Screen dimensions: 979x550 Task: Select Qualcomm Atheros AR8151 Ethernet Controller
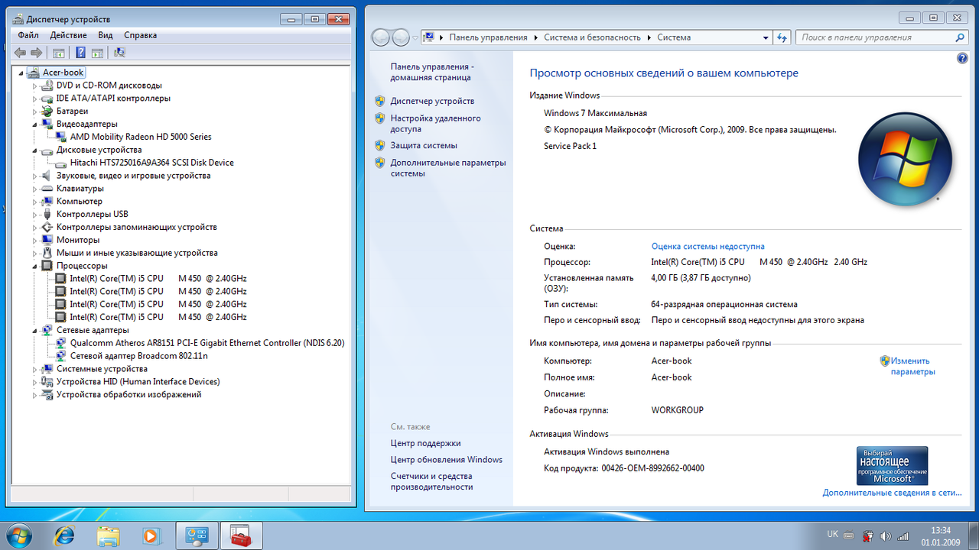(207, 343)
